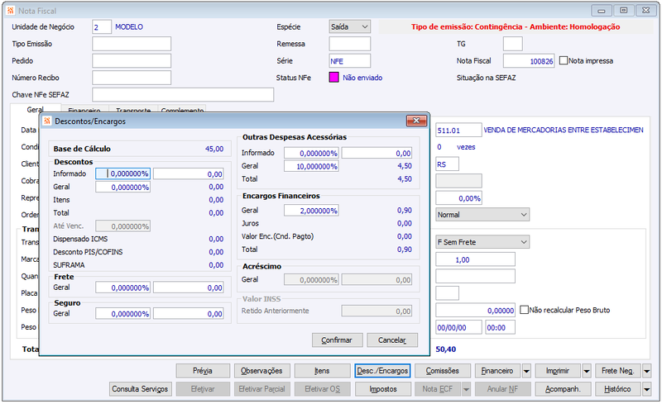This screenshot has width=662, height=404.
Task: Open the Imprimir split-button arrow
Action: pyautogui.click(x=587, y=371)
